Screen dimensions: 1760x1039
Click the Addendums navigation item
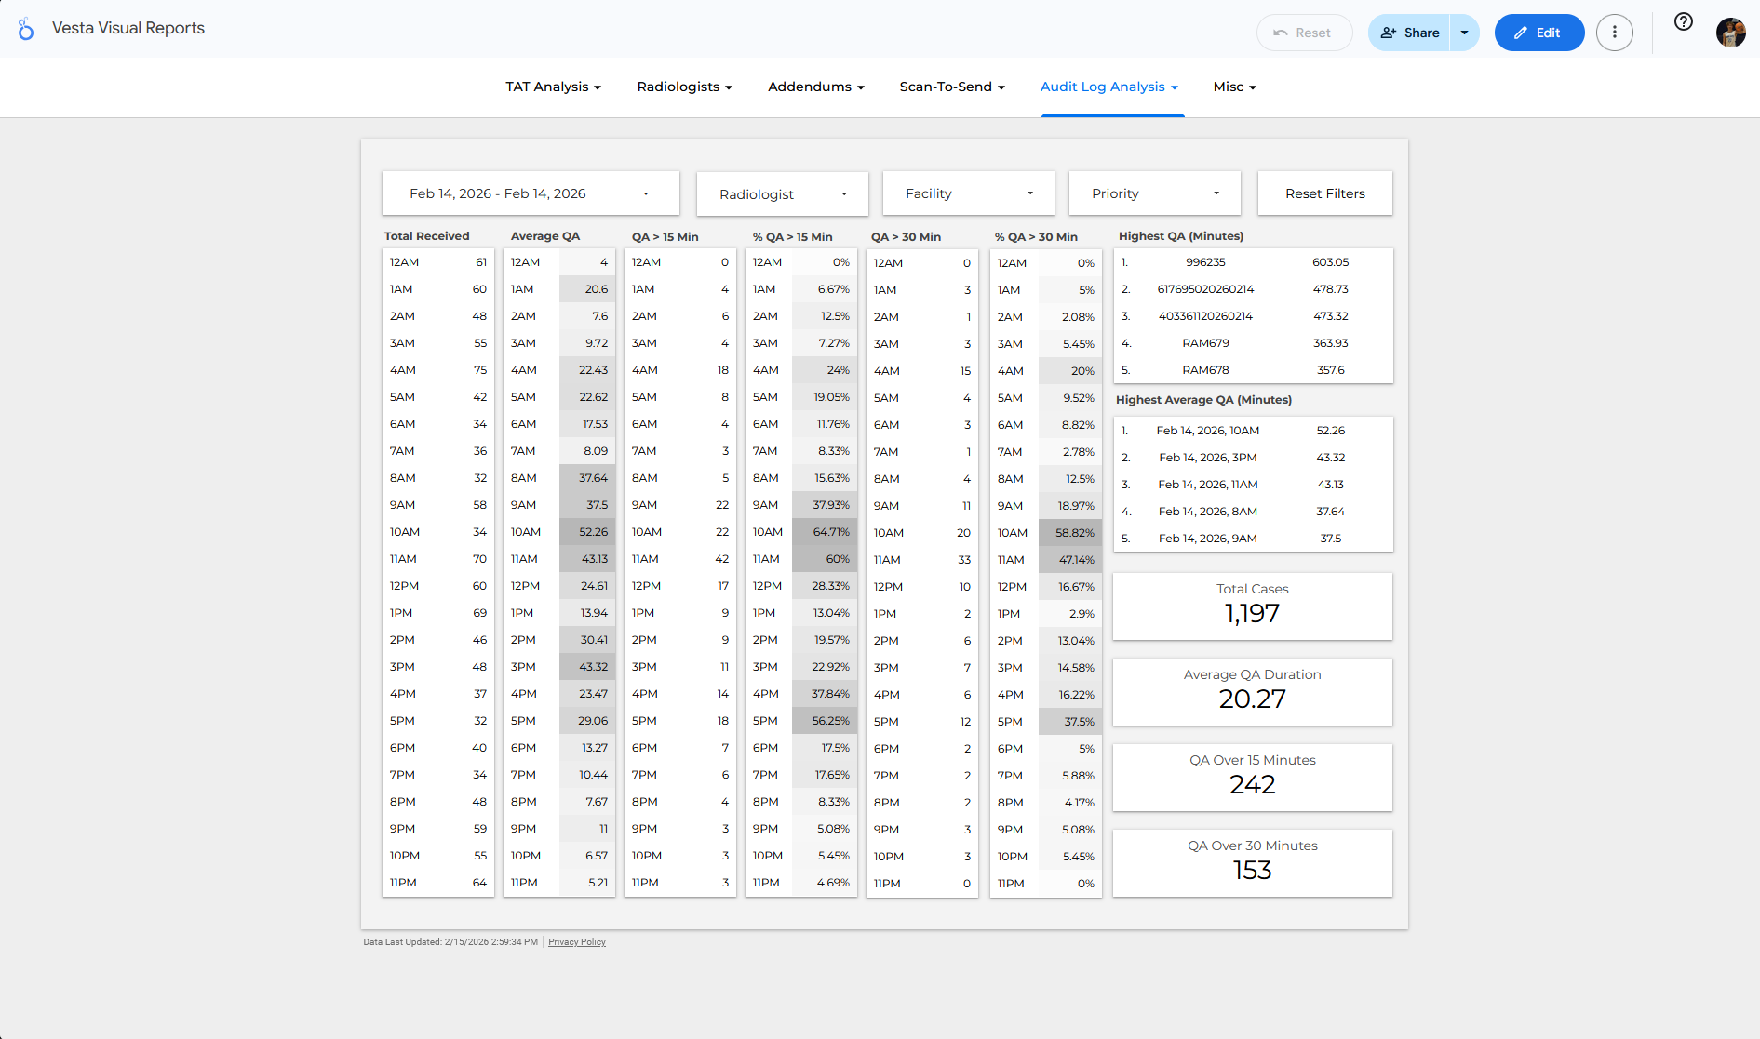(815, 87)
